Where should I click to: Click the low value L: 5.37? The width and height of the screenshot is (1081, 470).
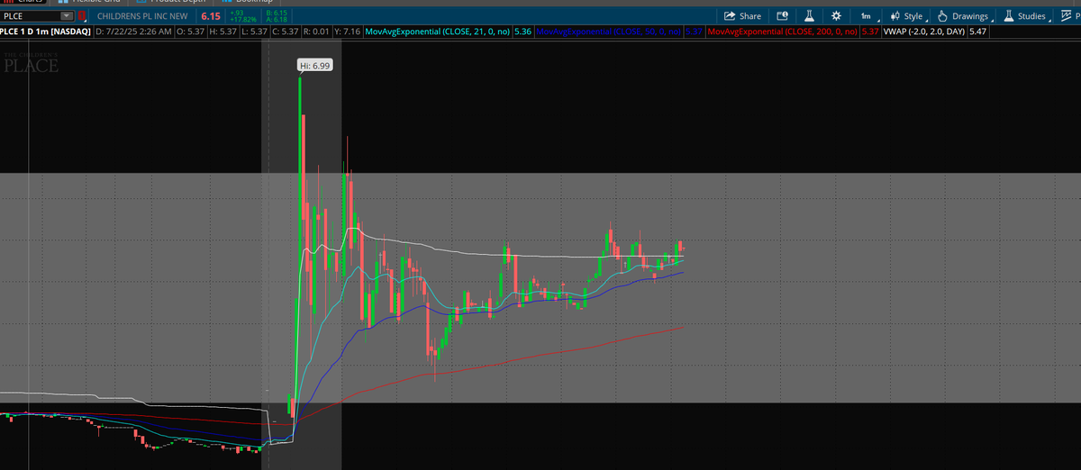(x=254, y=32)
